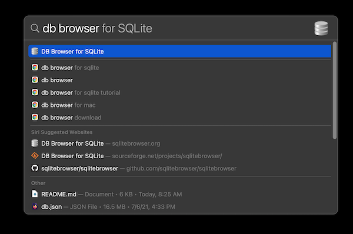Click the db.json file icon
Viewport: 353px width, 234px height.
click(x=35, y=206)
